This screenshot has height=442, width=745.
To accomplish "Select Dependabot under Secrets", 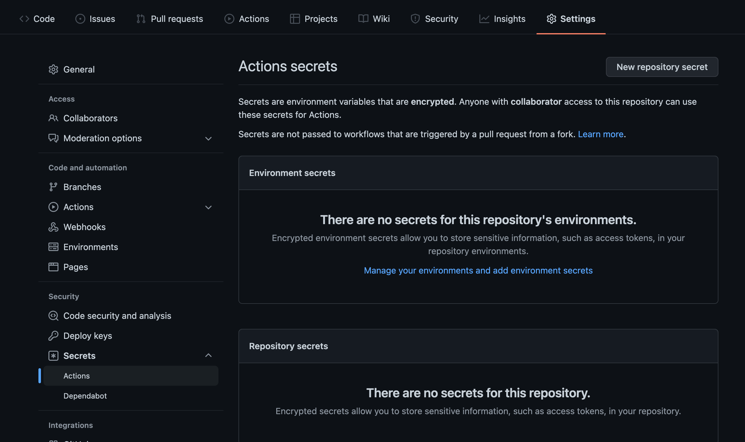I will [x=85, y=396].
